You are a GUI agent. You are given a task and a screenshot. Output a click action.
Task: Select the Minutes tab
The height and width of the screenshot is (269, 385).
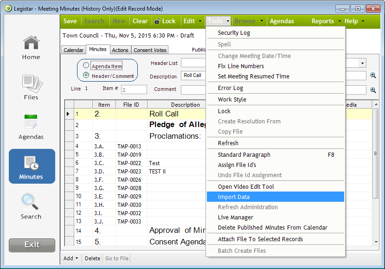pyautogui.click(x=98, y=49)
